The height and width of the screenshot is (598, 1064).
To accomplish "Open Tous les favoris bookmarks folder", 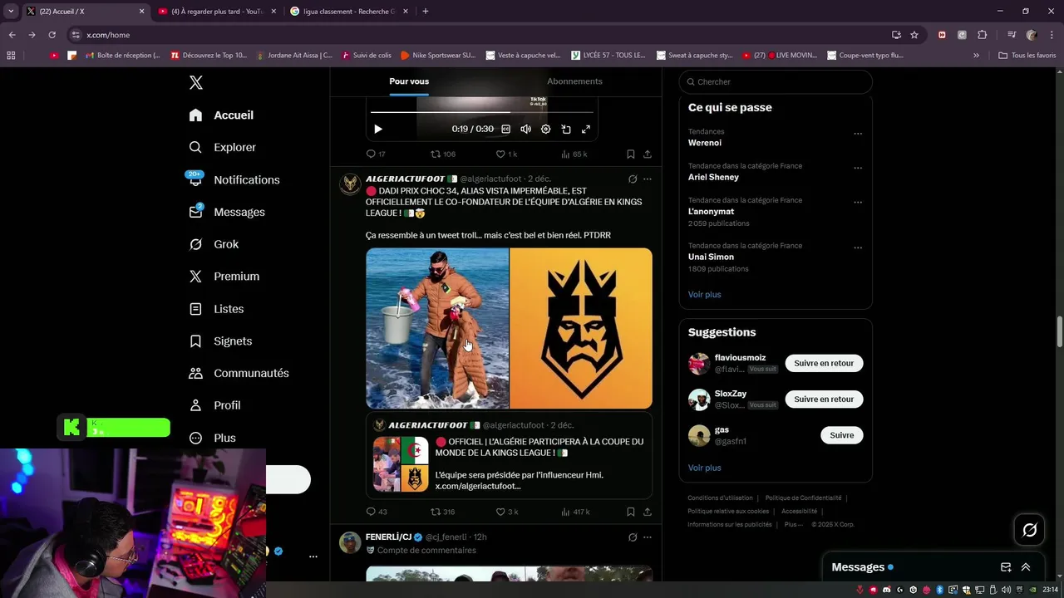I will 1027,56.
